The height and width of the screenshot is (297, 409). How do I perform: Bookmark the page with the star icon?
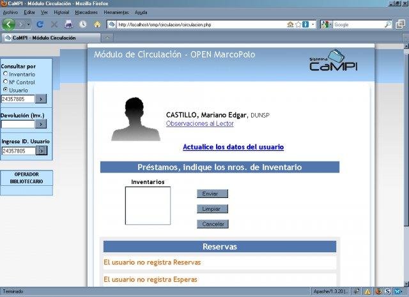pyautogui.click(x=298, y=24)
